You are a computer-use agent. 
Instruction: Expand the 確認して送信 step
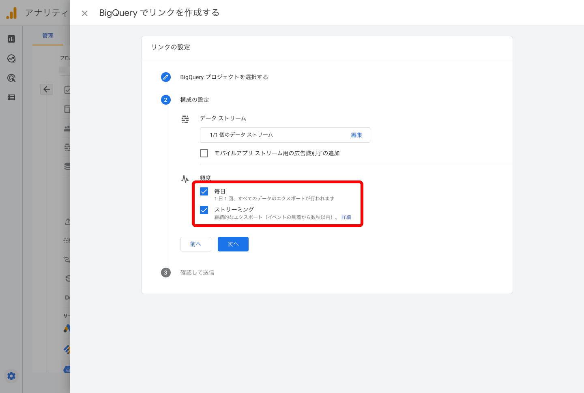(x=197, y=273)
